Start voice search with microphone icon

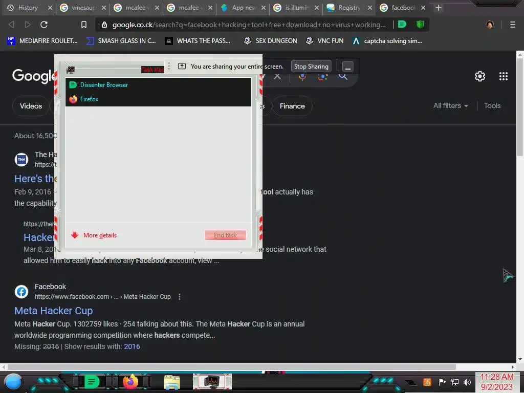tap(302, 77)
